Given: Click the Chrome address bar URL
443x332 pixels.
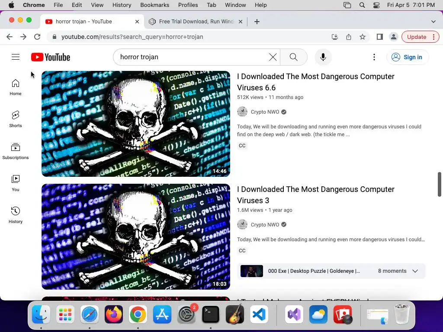Looking at the screenshot, I should (132, 37).
